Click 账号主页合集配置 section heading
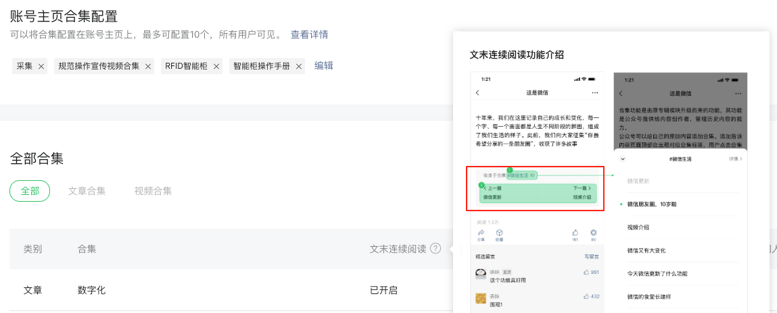 click(64, 16)
